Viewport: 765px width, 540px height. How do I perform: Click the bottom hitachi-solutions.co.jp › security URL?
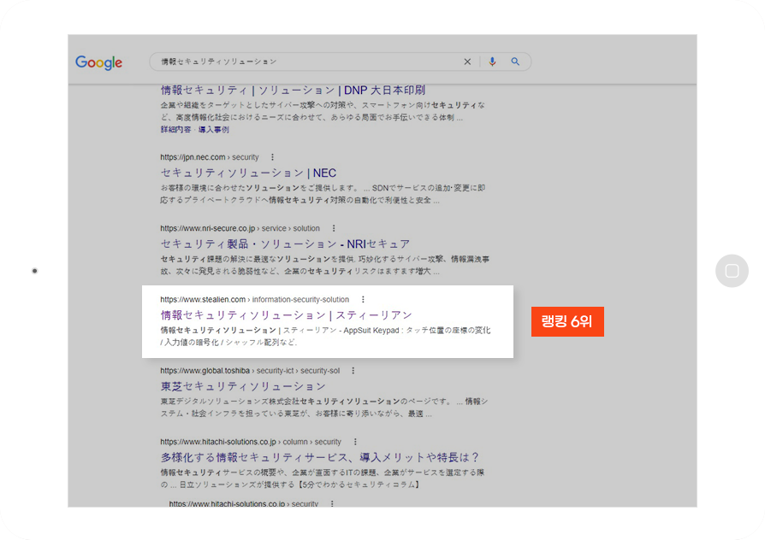(x=244, y=503)
